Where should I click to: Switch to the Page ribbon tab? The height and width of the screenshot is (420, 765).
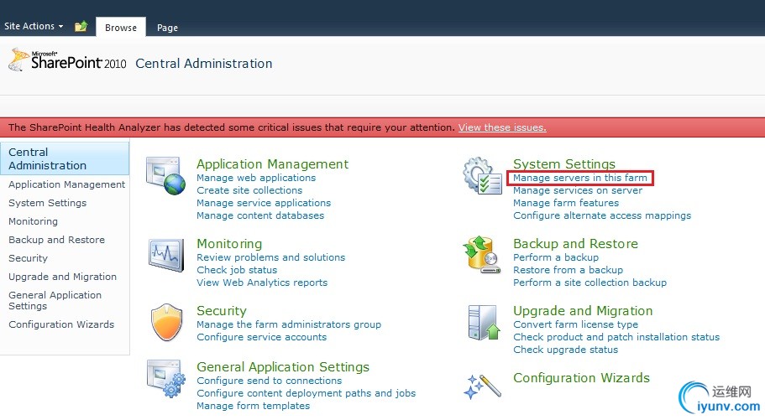pyautogui.click(x=167, y=28)
